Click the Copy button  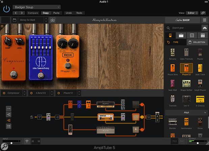pos(46,13)
